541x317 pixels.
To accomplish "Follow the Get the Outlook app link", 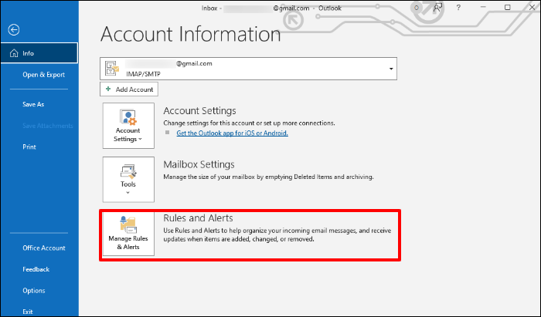I will 232,133.
